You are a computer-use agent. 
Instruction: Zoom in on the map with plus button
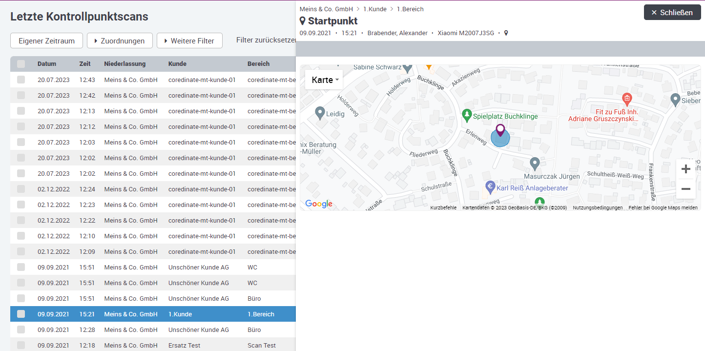[685, 169]
